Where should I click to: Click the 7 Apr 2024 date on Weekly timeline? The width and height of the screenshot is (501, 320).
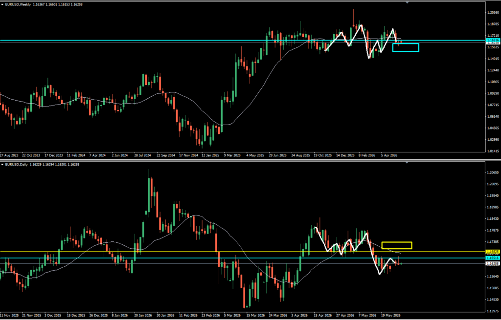[x=97, y=156]
